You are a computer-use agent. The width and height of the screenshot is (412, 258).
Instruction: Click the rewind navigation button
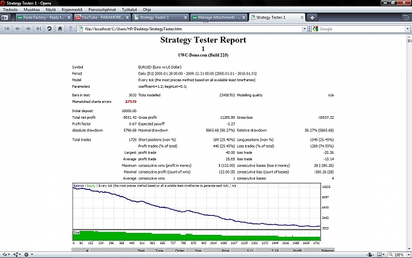coord(7,28)
